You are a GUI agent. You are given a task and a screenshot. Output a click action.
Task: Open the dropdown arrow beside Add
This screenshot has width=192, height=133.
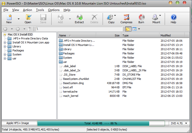70,19
